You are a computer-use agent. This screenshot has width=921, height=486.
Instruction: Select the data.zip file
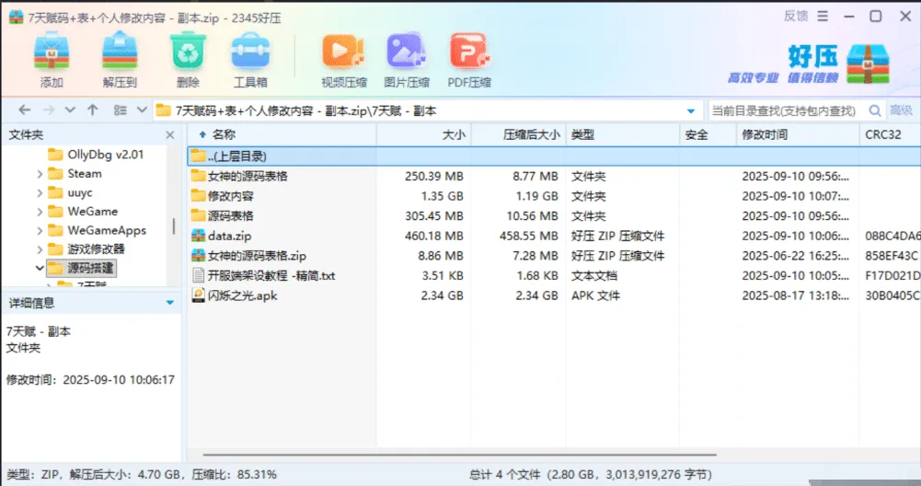(554, 237)
